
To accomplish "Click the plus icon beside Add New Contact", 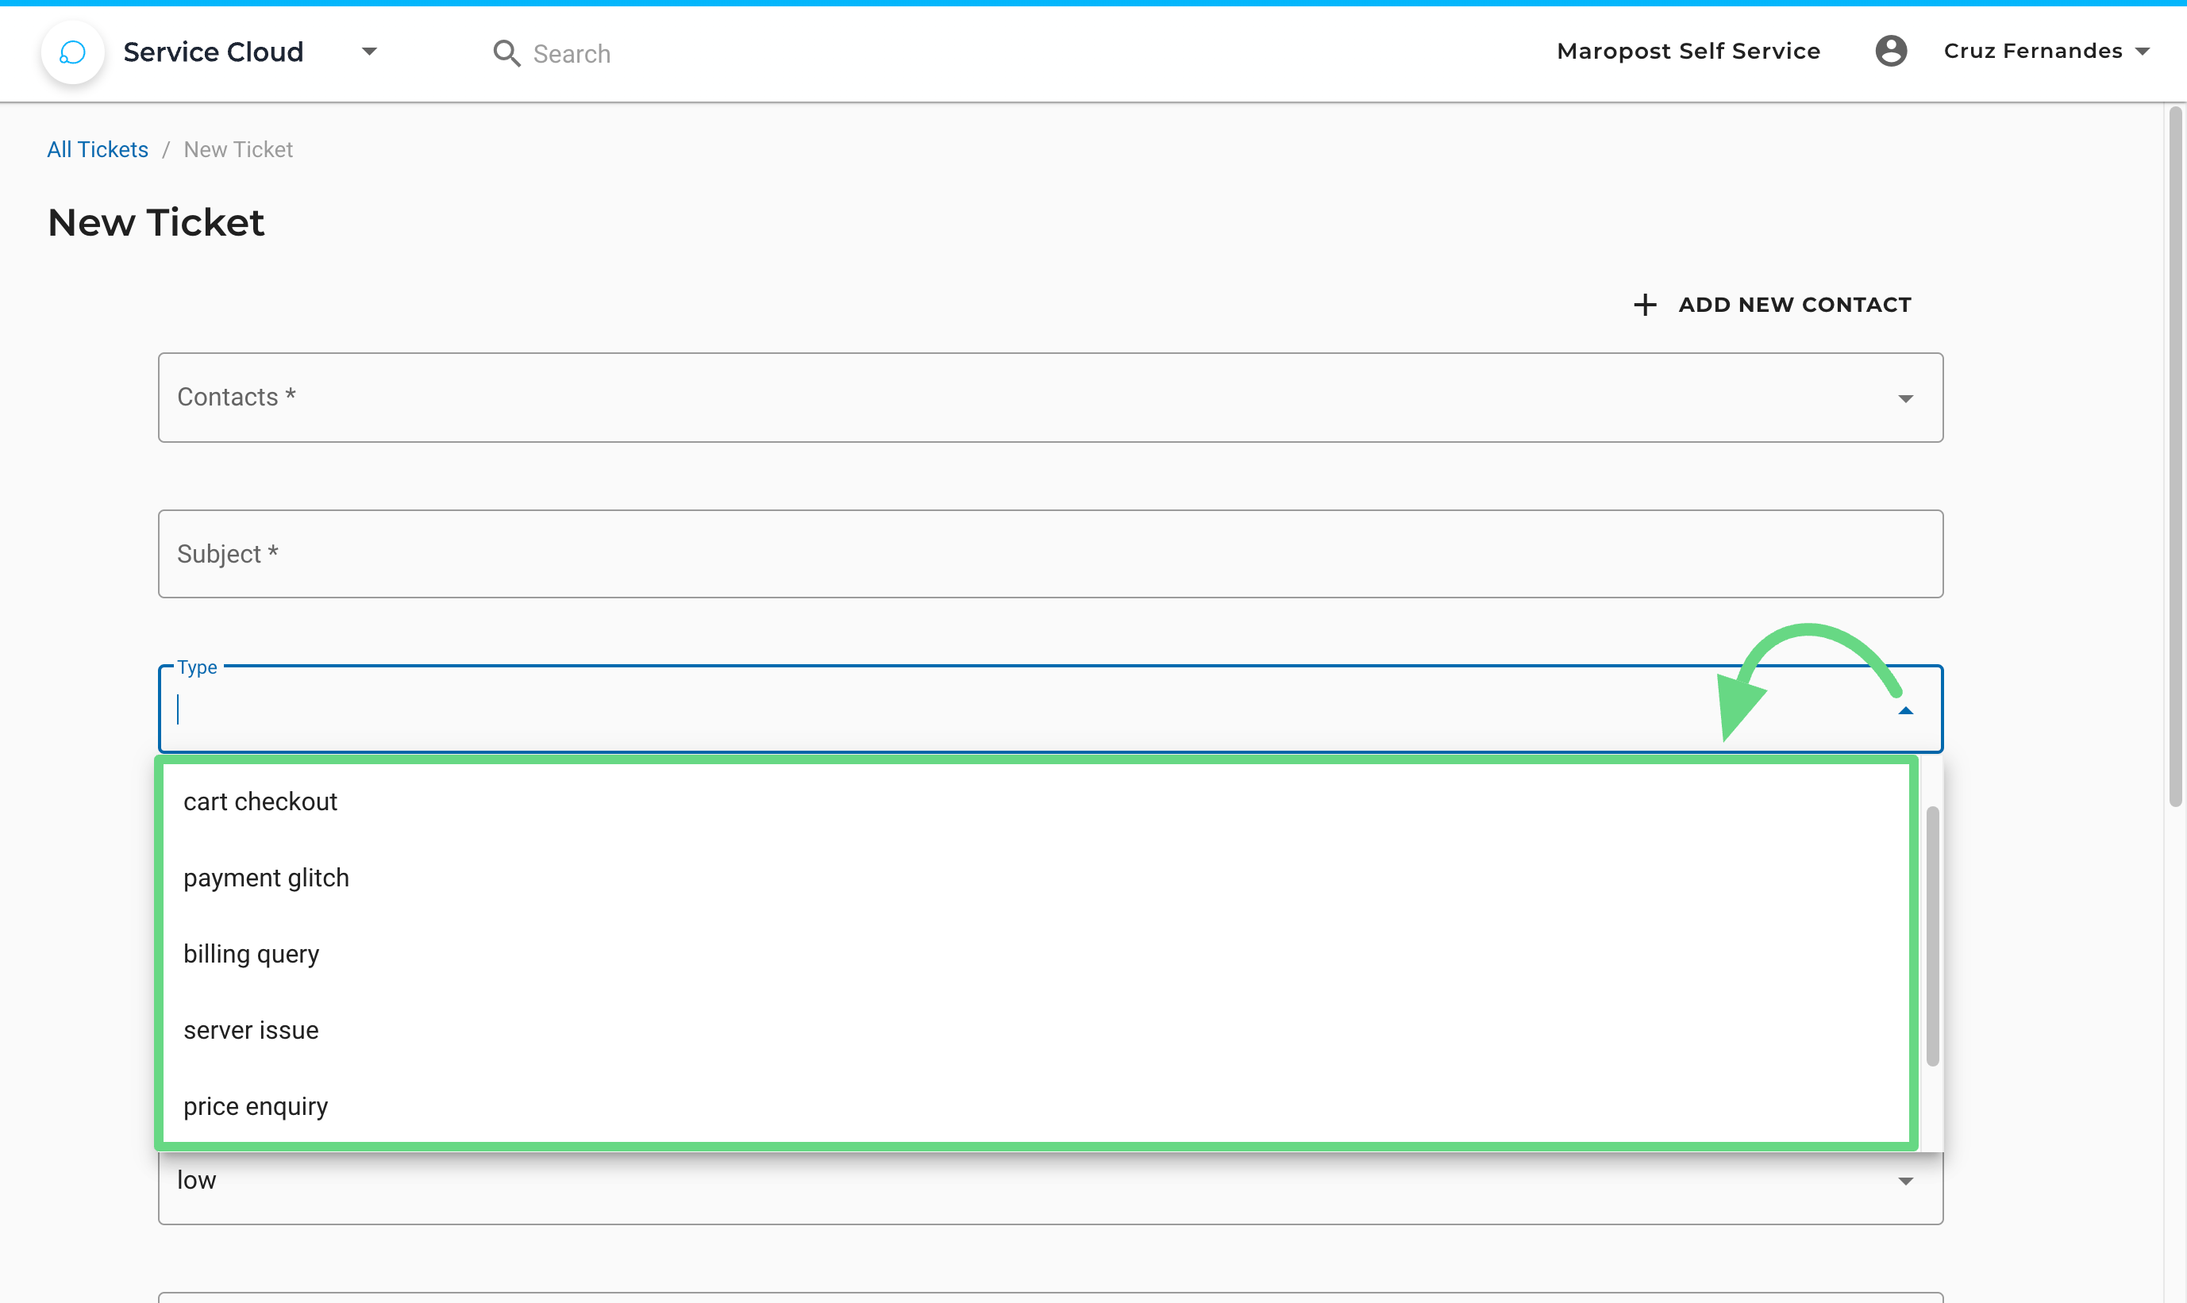I will pos(1644,305).
